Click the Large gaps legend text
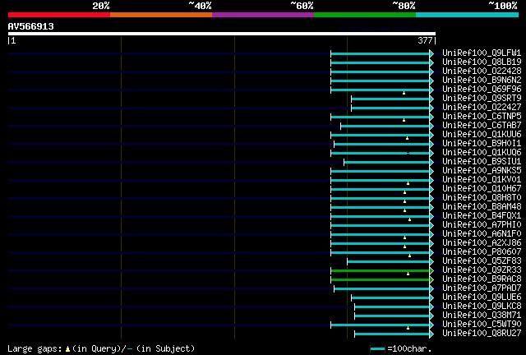The width and height of the screenshot is (526, 355). (35, 349)
